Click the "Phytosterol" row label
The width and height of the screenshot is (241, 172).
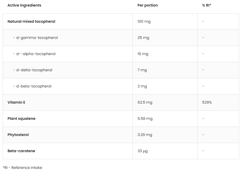click(18, 135)
